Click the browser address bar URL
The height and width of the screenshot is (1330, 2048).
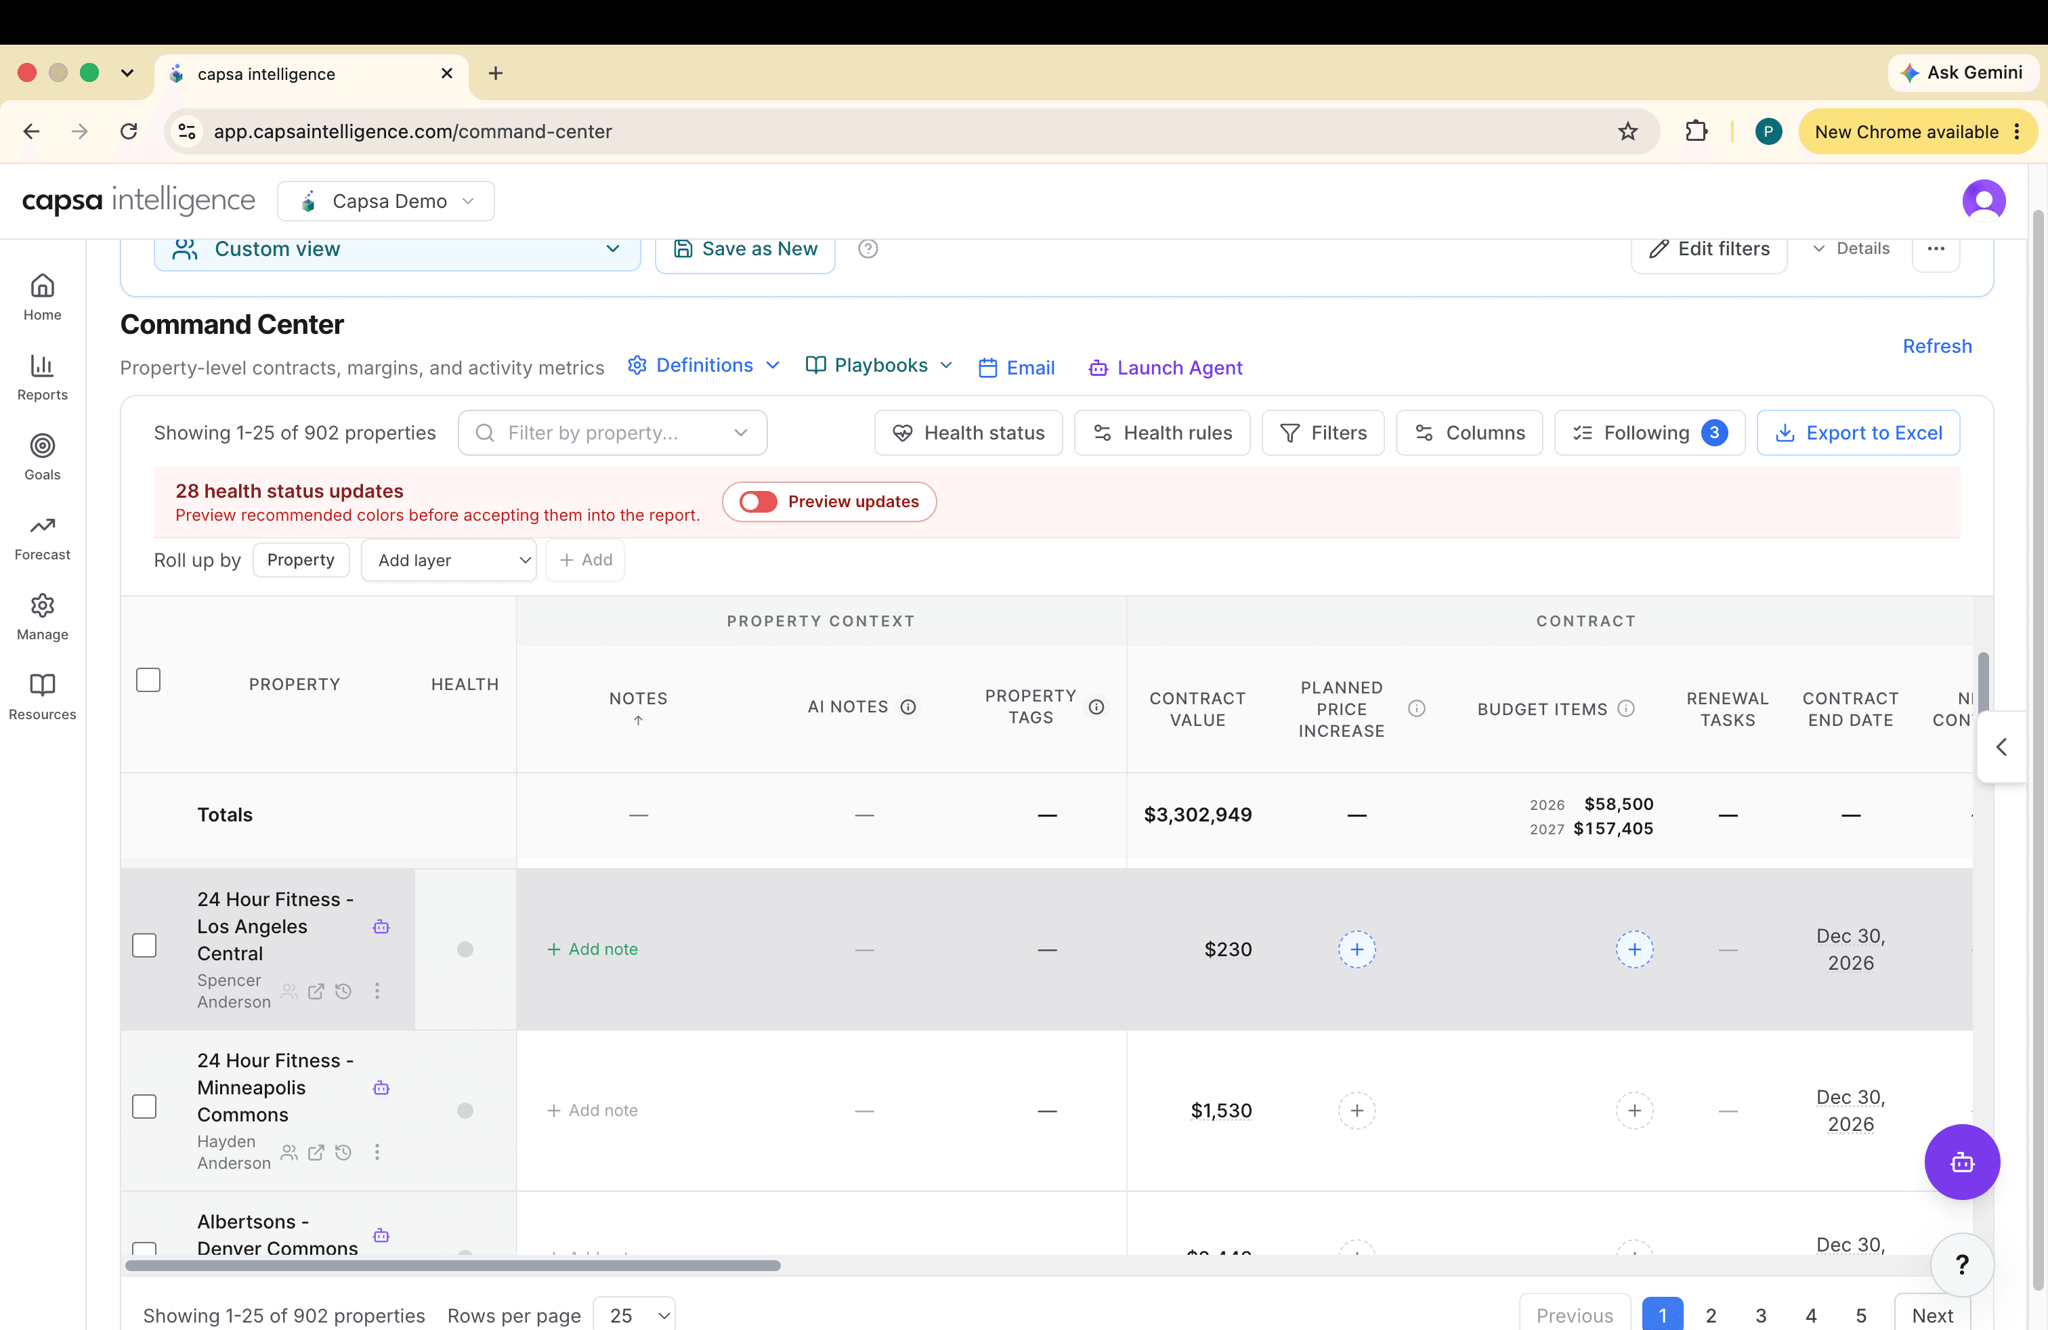click(413, 131)
